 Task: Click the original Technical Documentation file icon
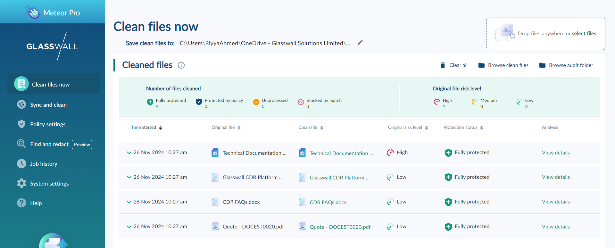pyautogui.click(x=215, y=153)
